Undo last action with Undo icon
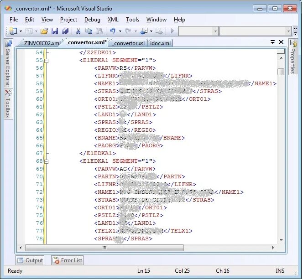 tap(112, 31)
